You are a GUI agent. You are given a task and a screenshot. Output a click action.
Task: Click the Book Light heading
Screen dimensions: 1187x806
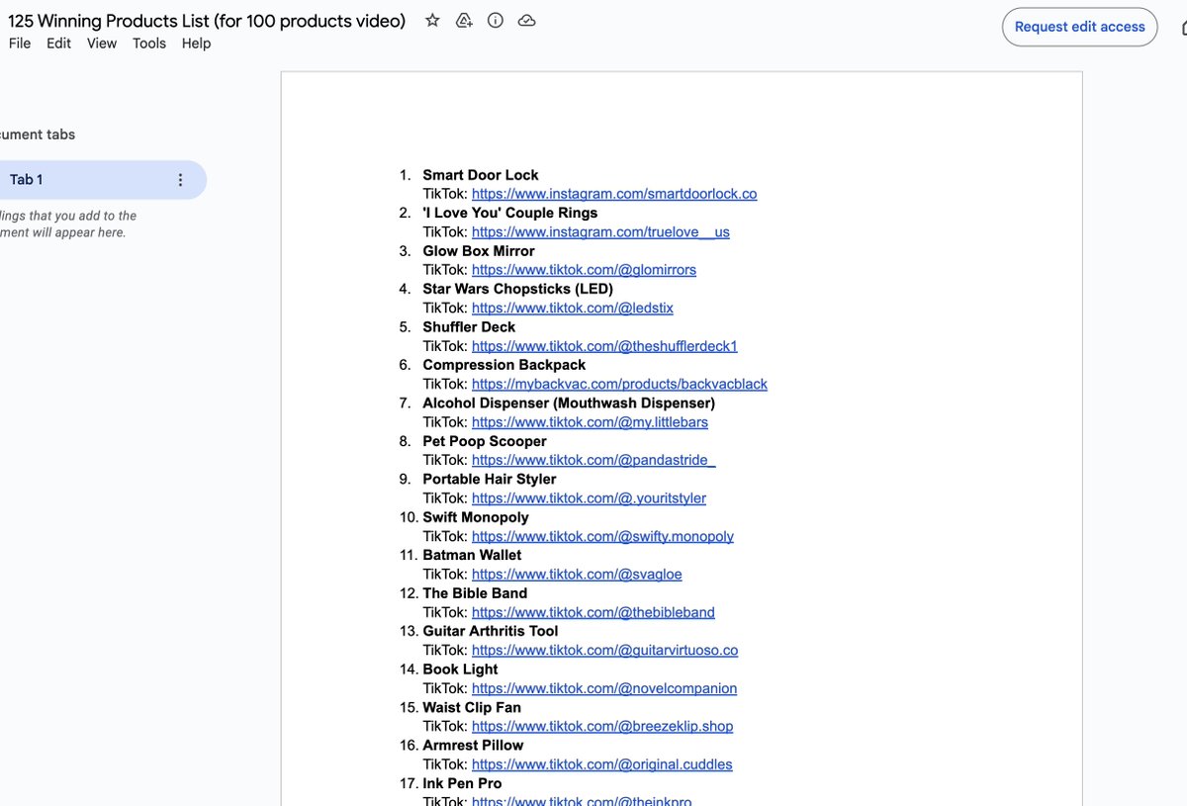click(460, 670)
